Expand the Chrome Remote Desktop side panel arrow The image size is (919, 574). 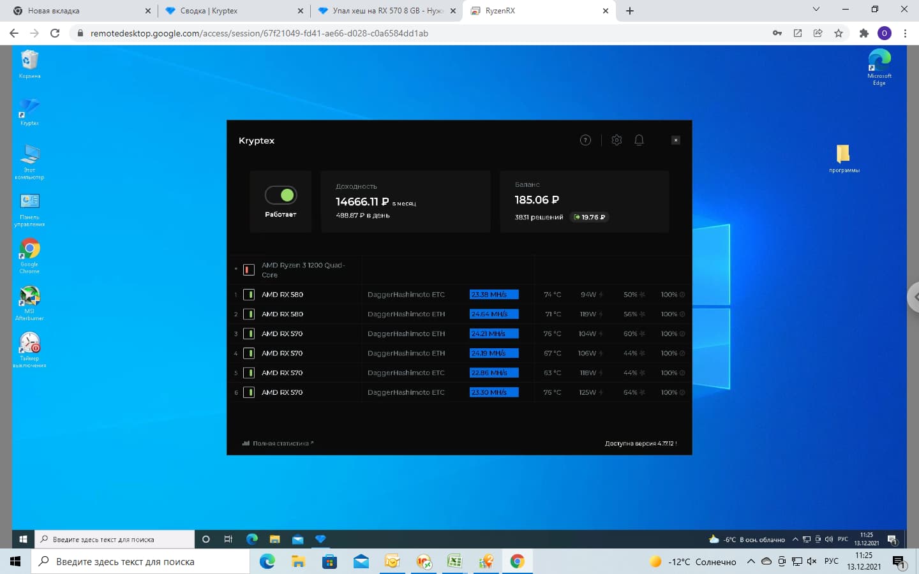click(913, 297)
